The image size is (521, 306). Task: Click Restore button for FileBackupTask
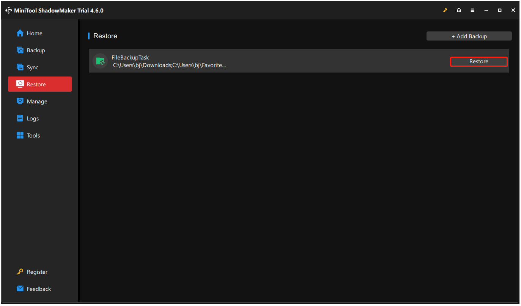coord(479,61)
